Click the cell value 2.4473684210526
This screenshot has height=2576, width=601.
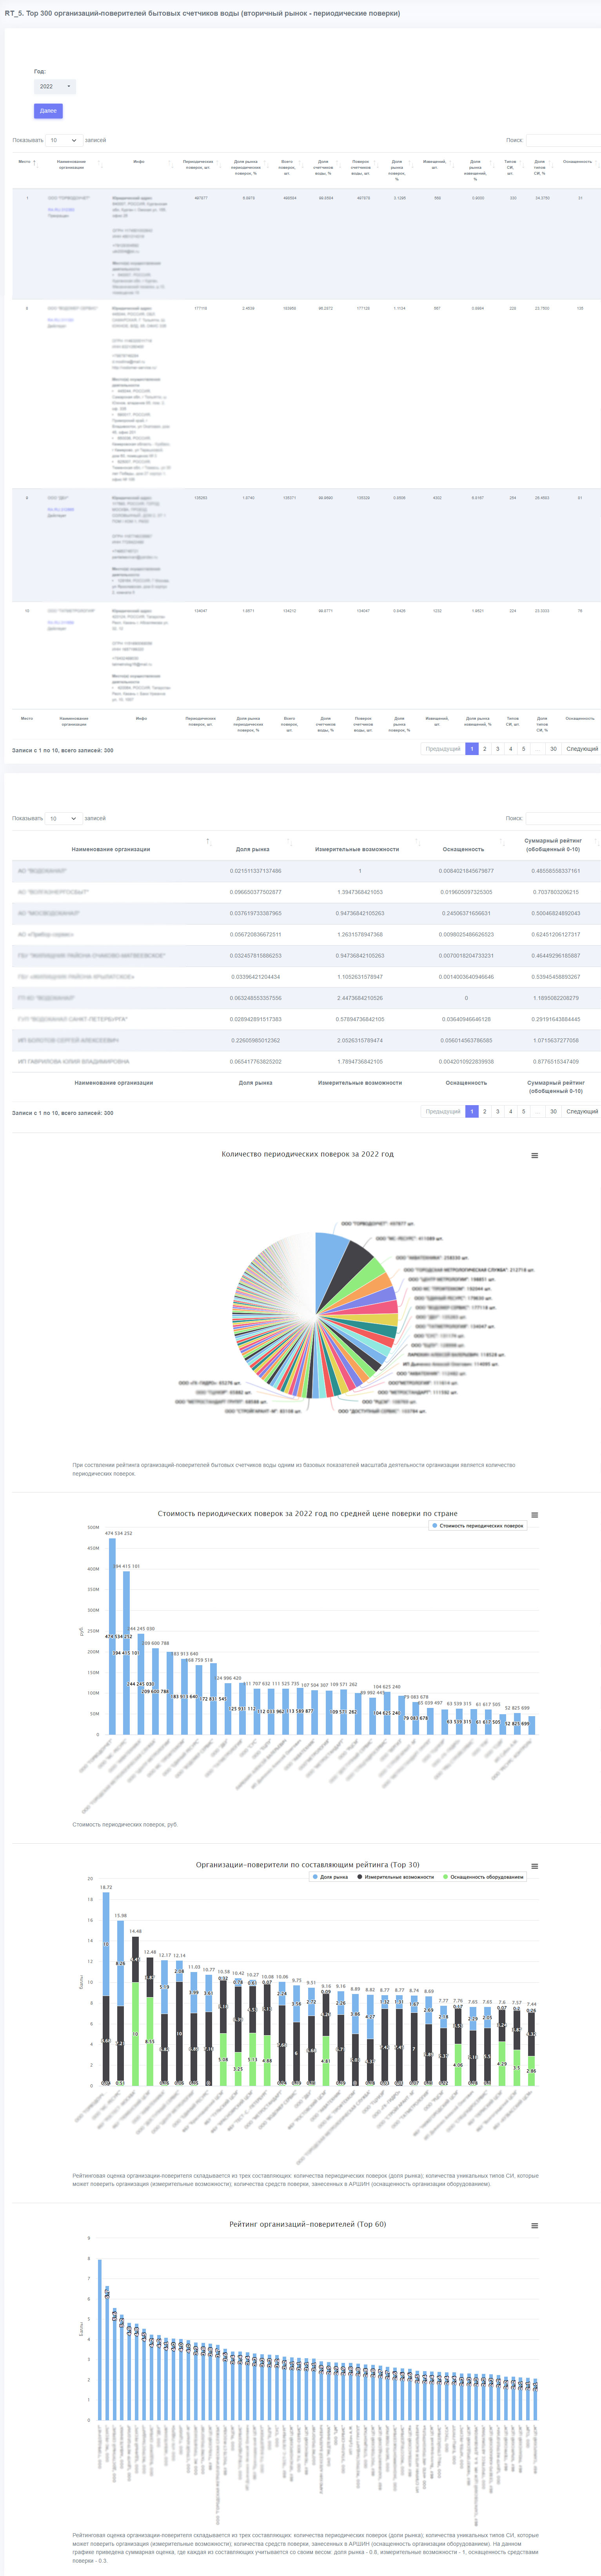(x=360, y=998)
